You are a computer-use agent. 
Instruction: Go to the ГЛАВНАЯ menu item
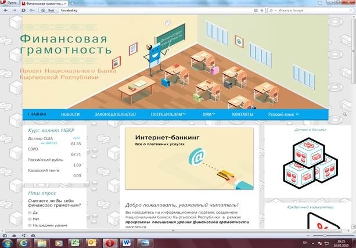click(37, 114)
